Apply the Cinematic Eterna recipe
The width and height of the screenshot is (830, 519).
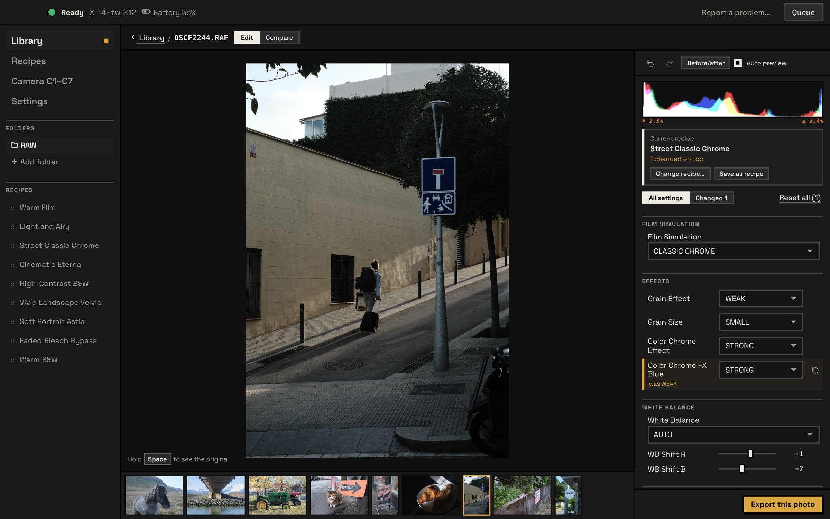click(50, 265)
